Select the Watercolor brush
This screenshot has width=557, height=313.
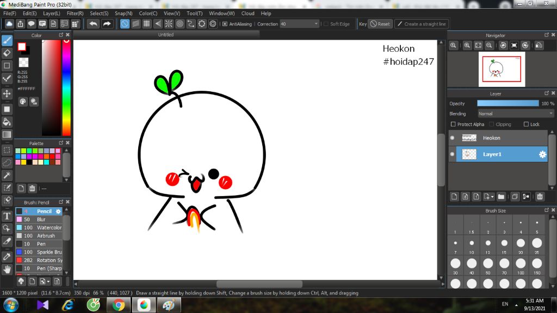[x=39, y=228]
